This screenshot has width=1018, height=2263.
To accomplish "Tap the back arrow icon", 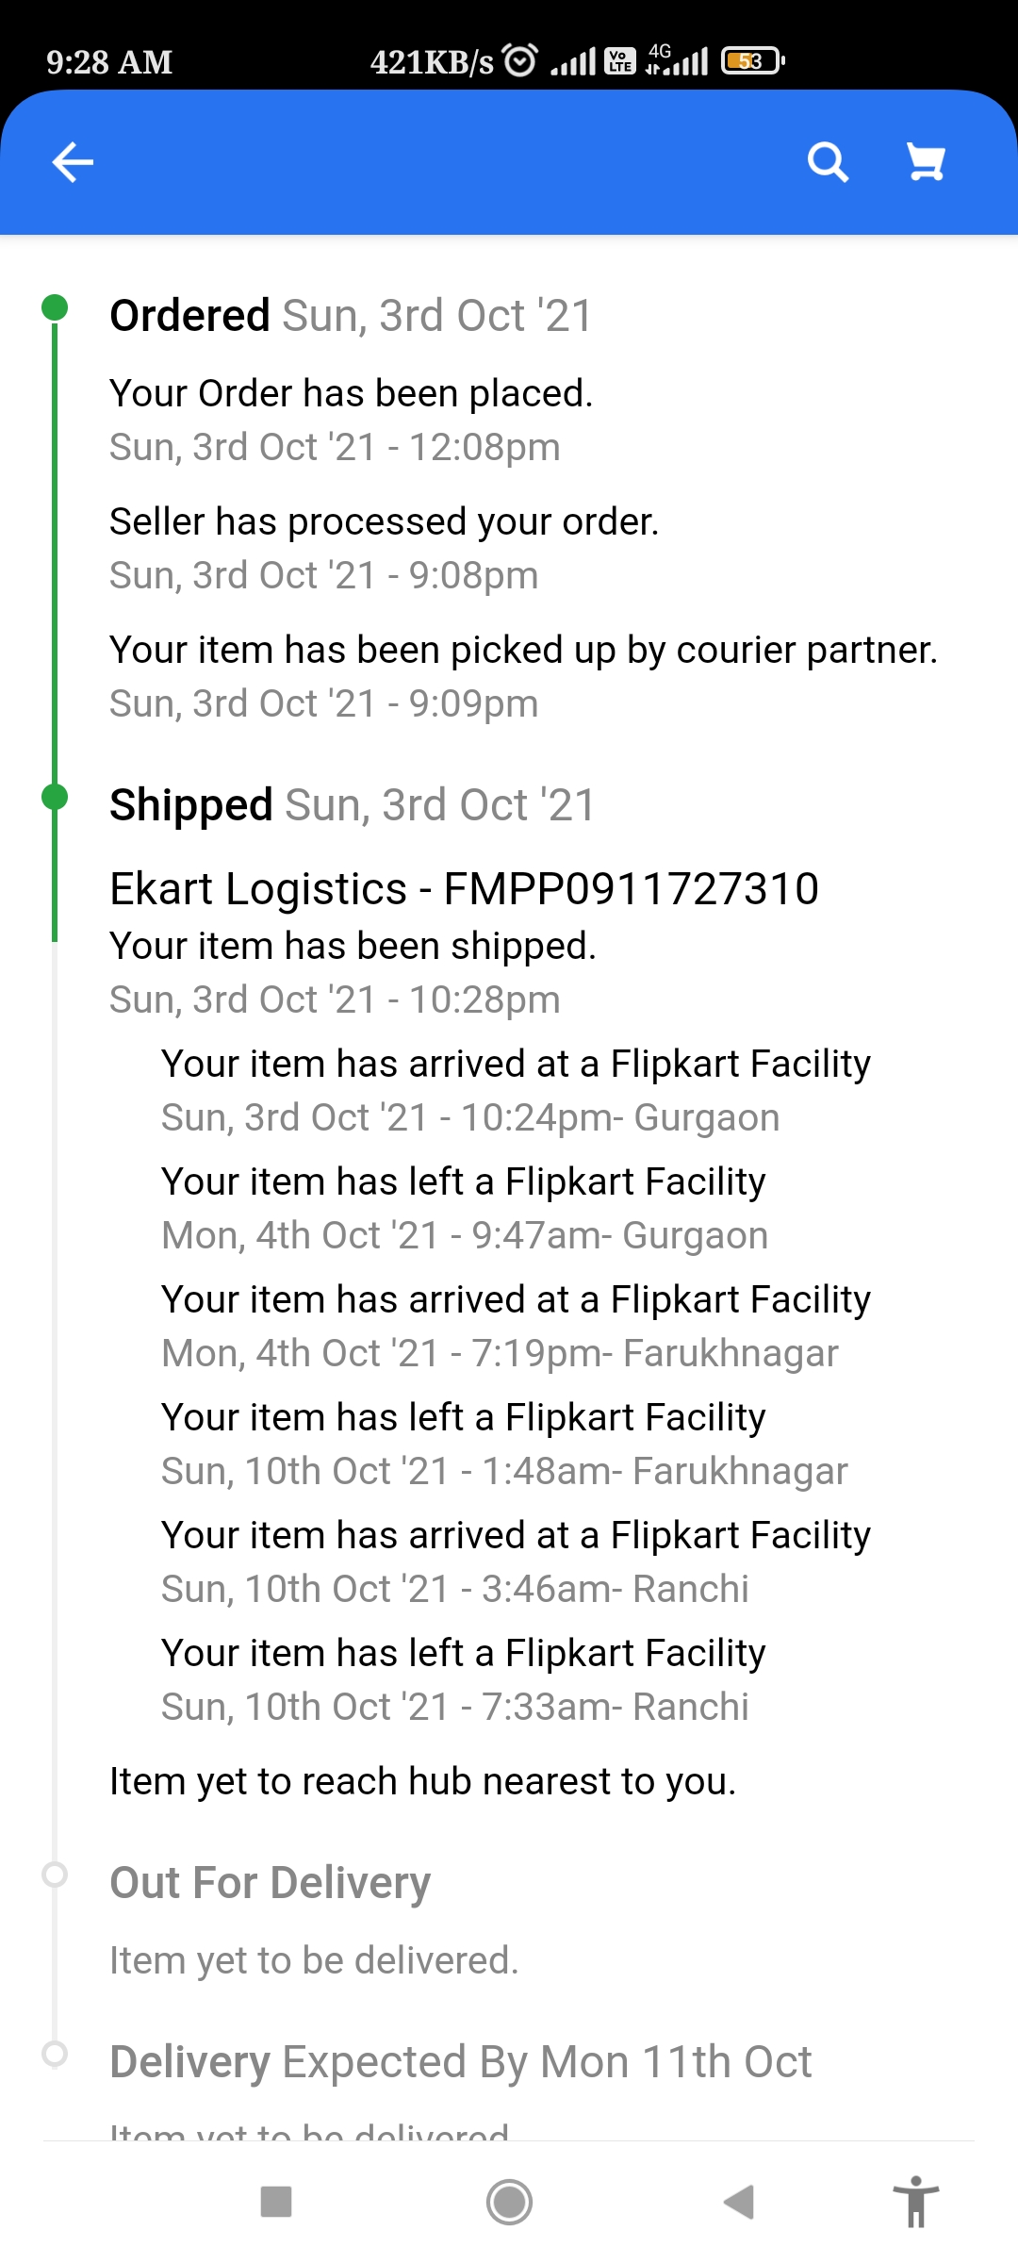I will pyautogui.click(x=73, y=162).
